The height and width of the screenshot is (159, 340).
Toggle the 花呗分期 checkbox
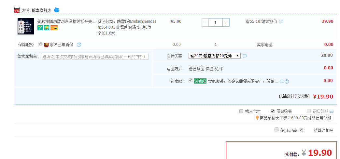point(309,111)
